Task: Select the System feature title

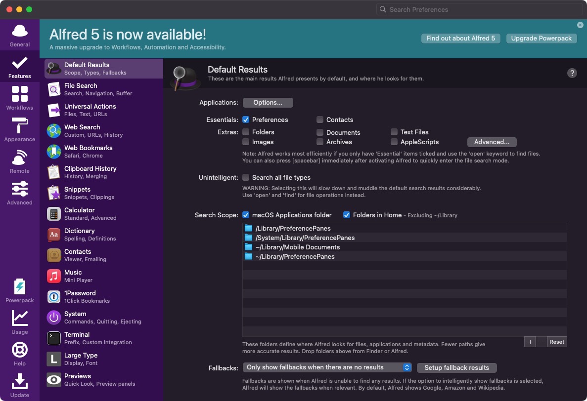Action: click(75, 314)
